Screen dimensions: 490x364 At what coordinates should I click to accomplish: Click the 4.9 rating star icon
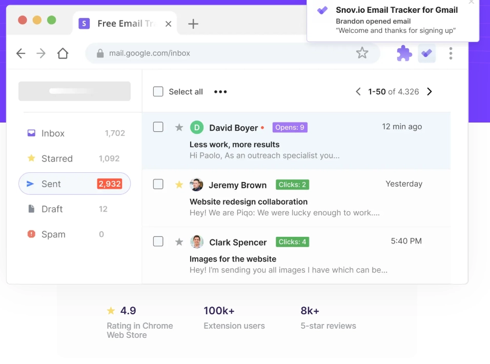111,311
